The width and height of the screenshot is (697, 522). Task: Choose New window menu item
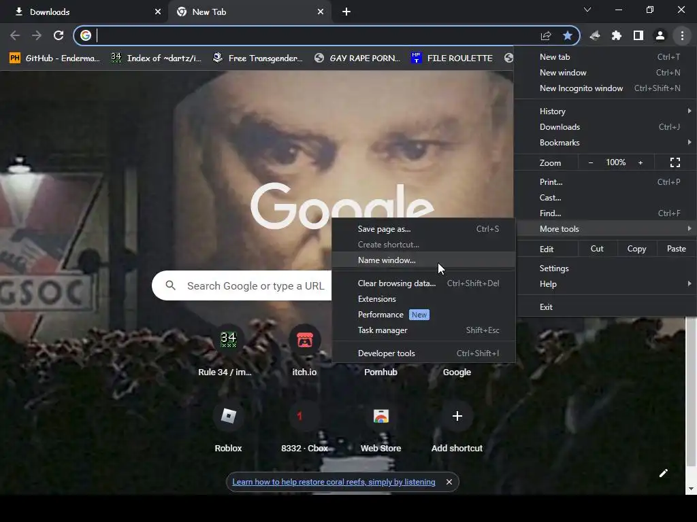[x=605, y=72]
